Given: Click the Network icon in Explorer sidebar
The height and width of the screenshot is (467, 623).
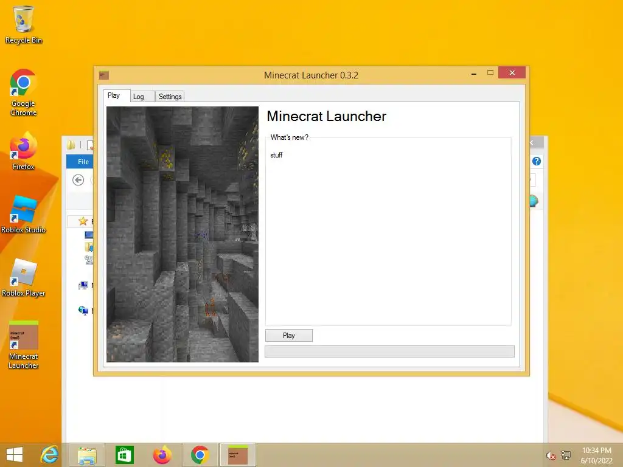Looking at the screenshot, I should click(83, 311).
